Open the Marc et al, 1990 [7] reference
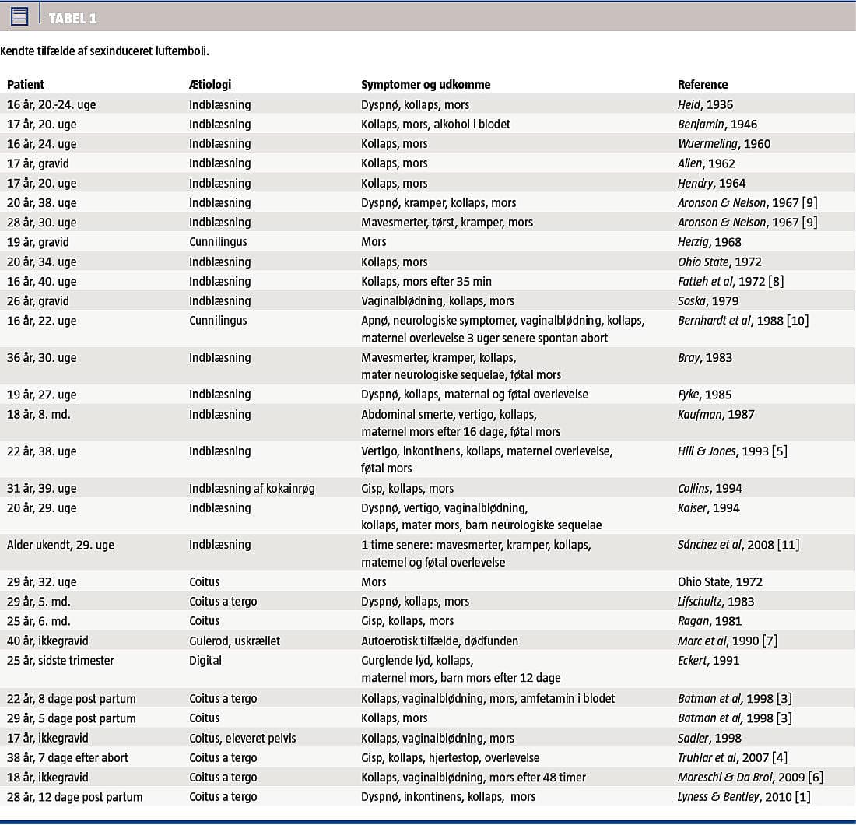This screenshot has width=856, height=825. point(728,641)
